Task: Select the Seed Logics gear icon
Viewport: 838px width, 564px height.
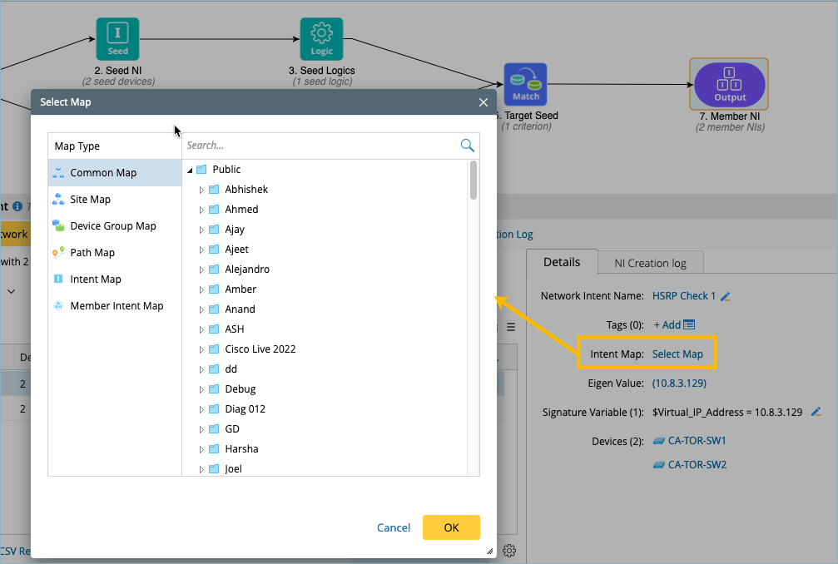Action: click(321, 38)
